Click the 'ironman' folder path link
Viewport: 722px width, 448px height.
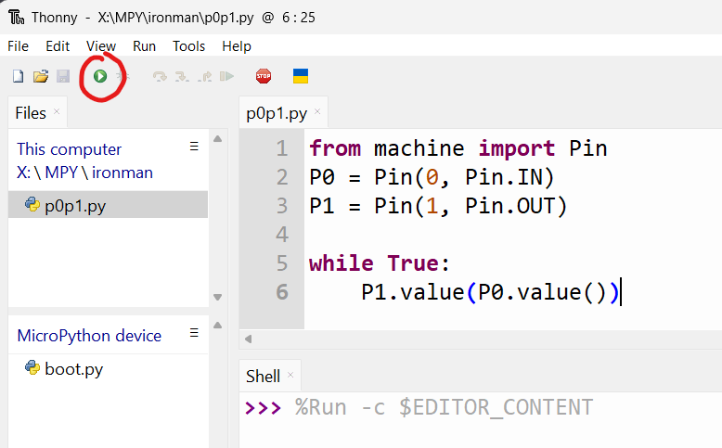click(122, 172)
